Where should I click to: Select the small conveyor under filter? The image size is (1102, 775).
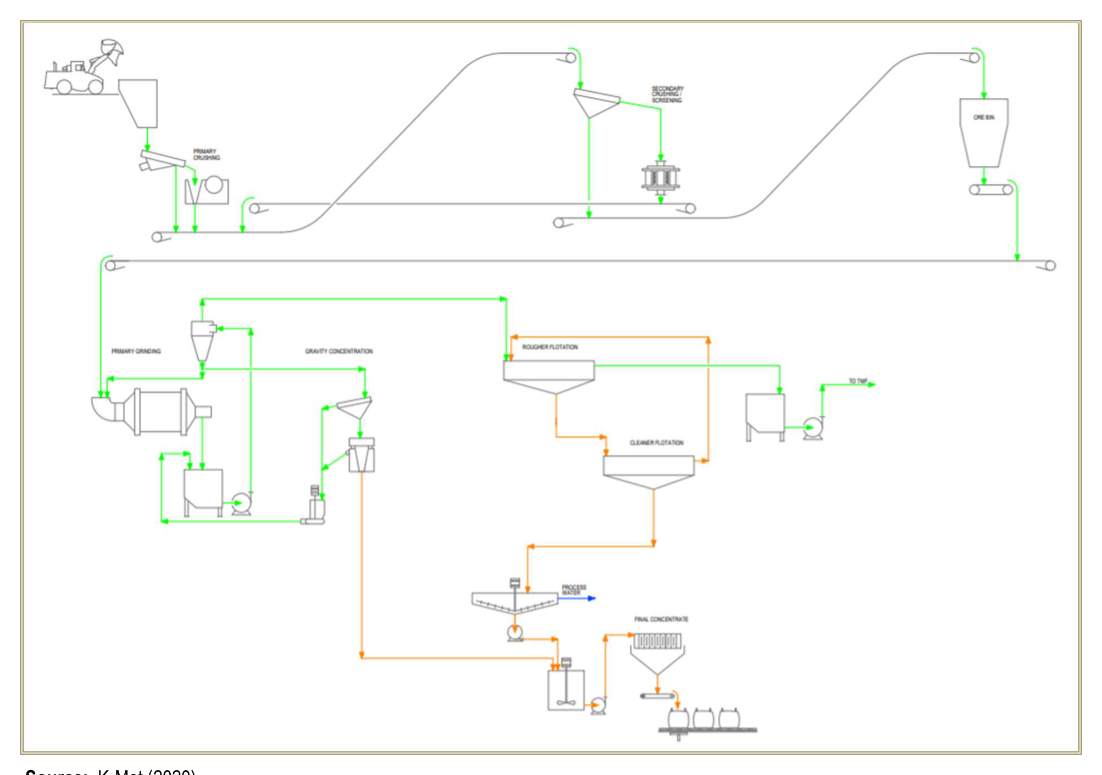(658, 696)
